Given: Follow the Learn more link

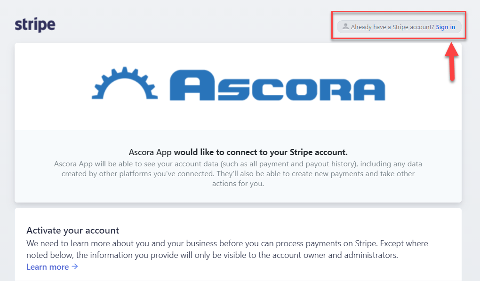Looking at the screenshot, I should [x=48, y=267].
